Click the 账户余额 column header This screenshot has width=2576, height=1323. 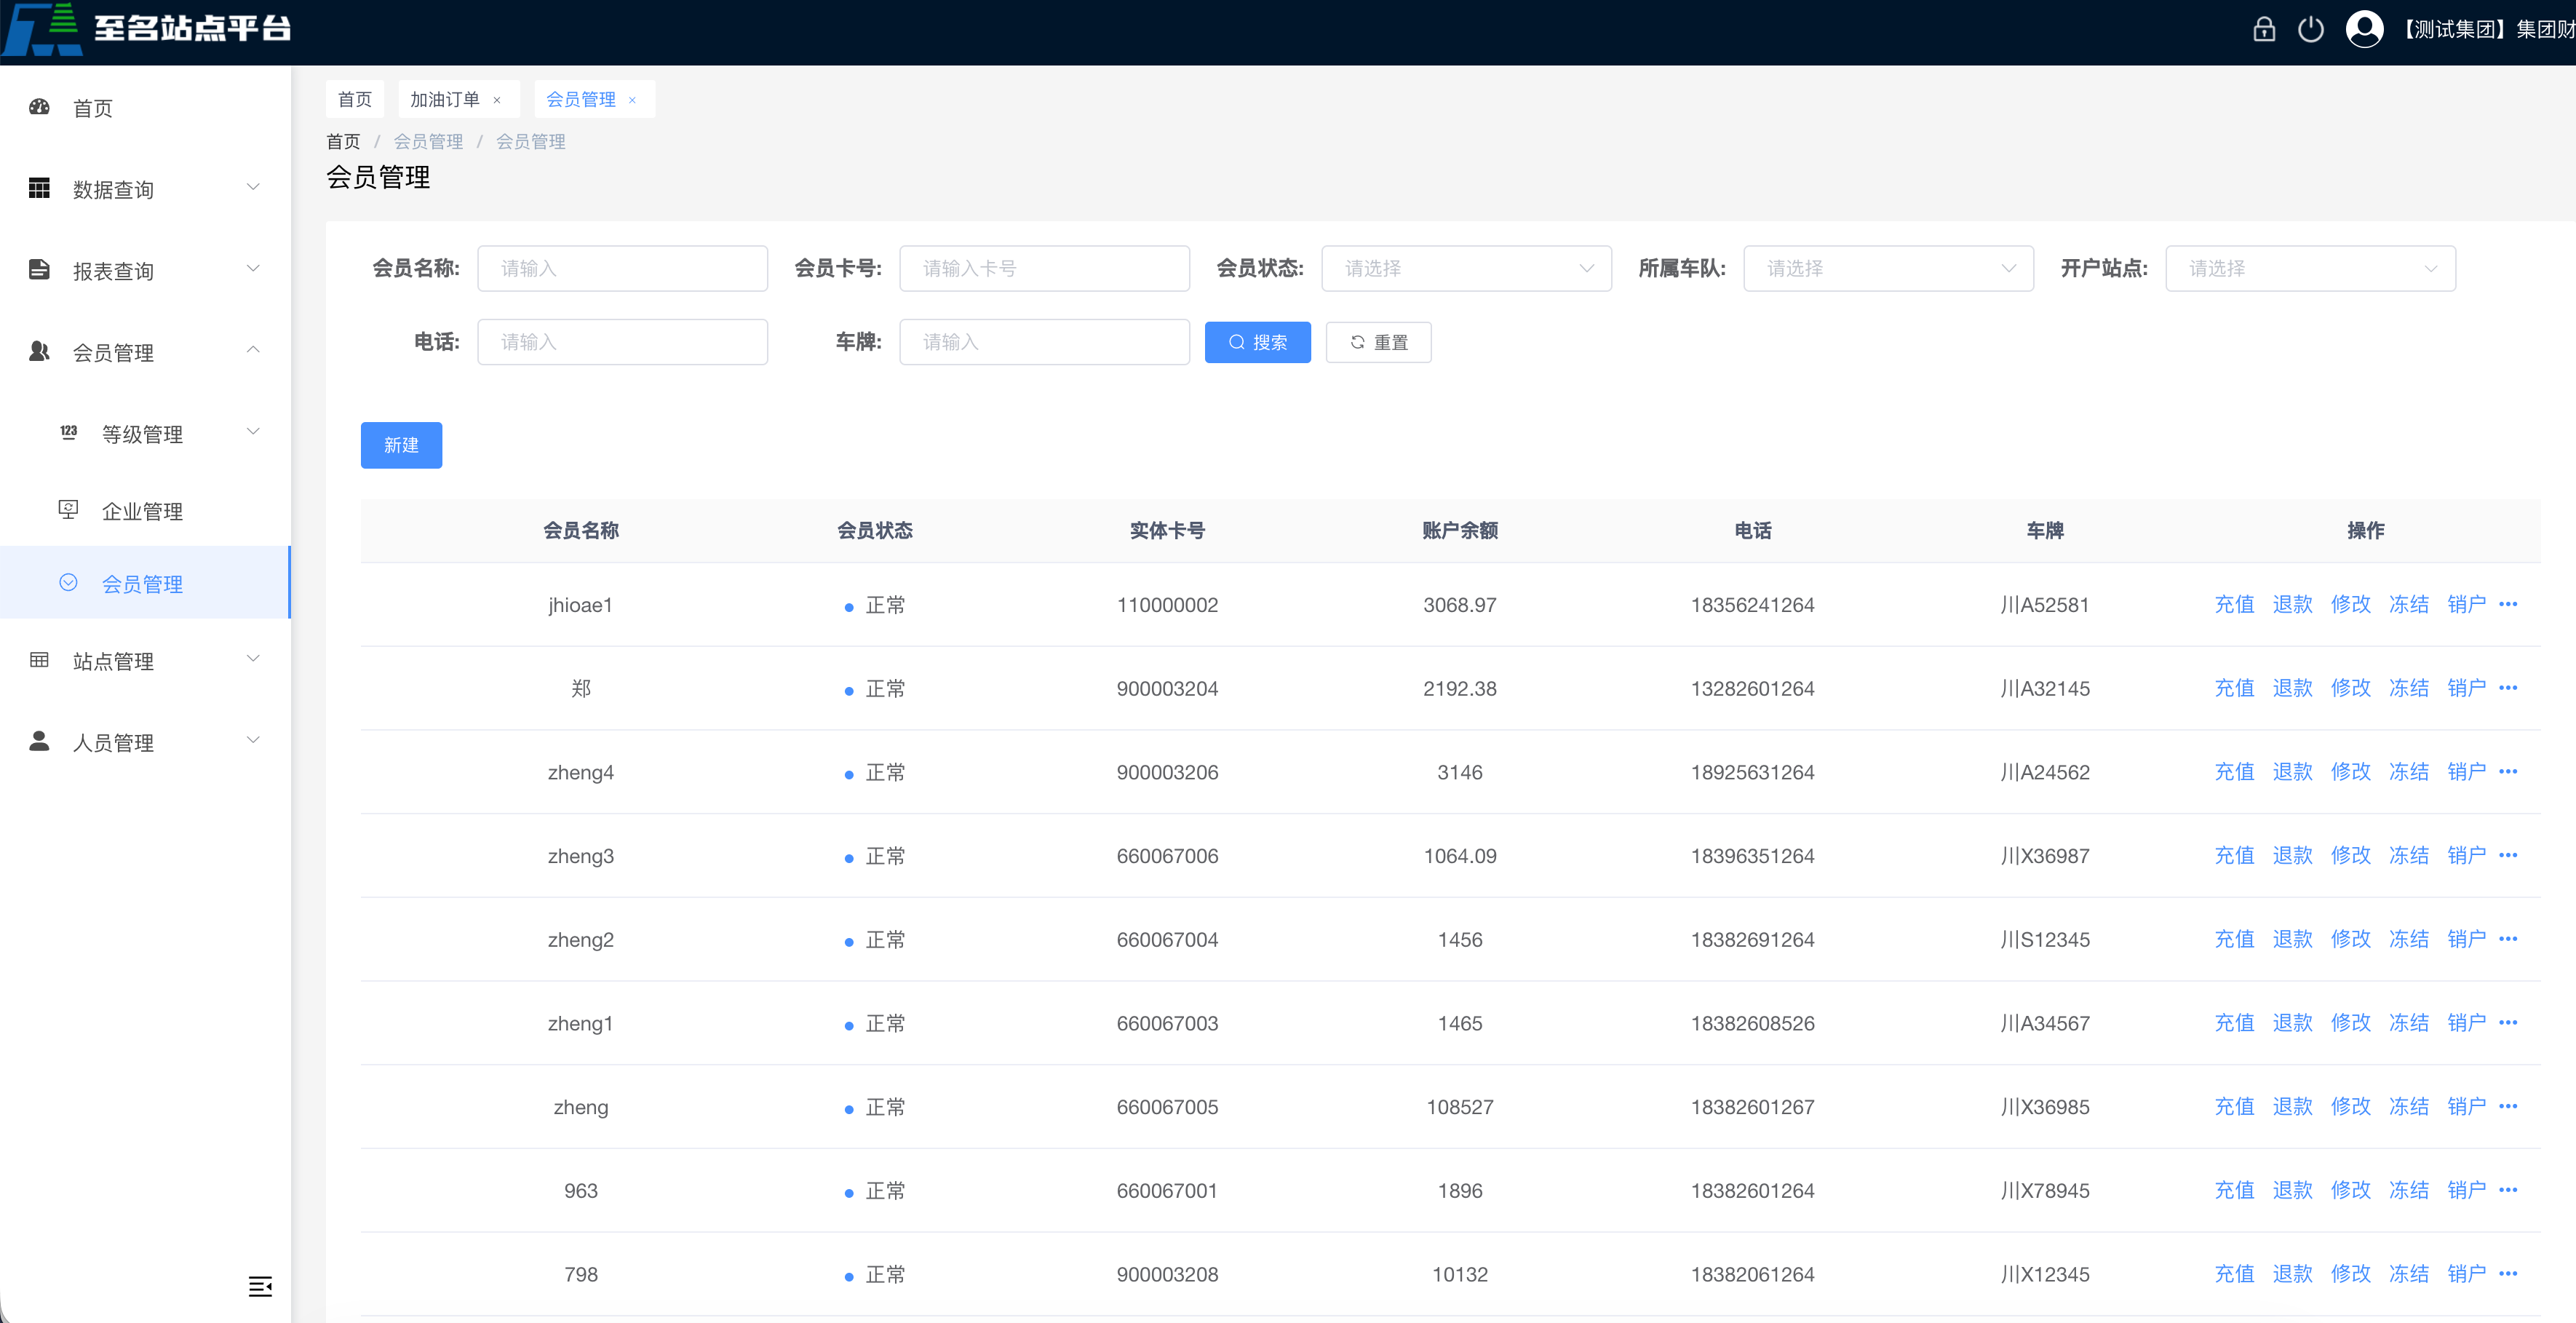click(x=1460, y=531)
